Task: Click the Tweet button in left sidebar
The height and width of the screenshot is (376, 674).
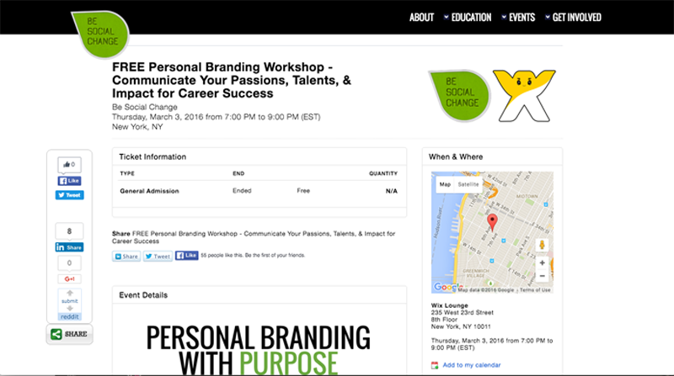Action: tap(70, 195)
